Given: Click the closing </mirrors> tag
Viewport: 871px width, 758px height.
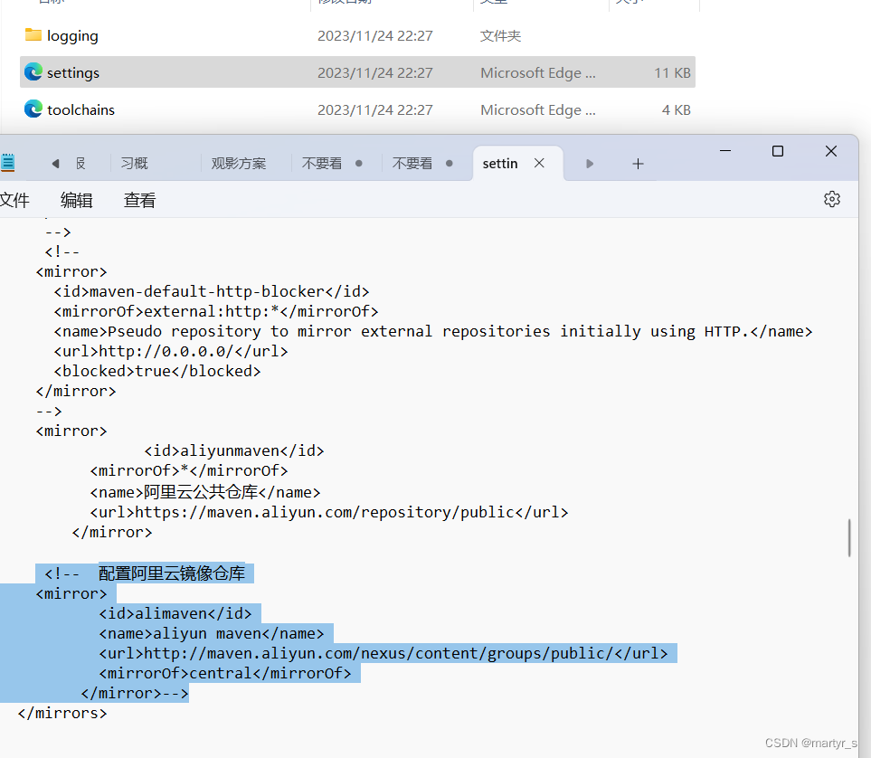Looking at the screenshot, I should [62, 713].
